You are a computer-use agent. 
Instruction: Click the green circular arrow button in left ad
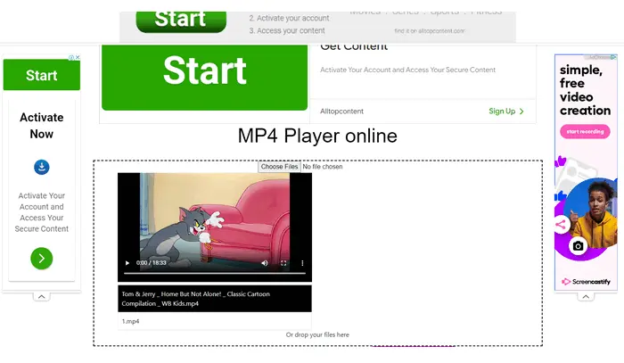point(41,259)
